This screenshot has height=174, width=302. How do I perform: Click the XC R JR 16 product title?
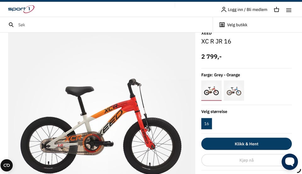point(216,42)
